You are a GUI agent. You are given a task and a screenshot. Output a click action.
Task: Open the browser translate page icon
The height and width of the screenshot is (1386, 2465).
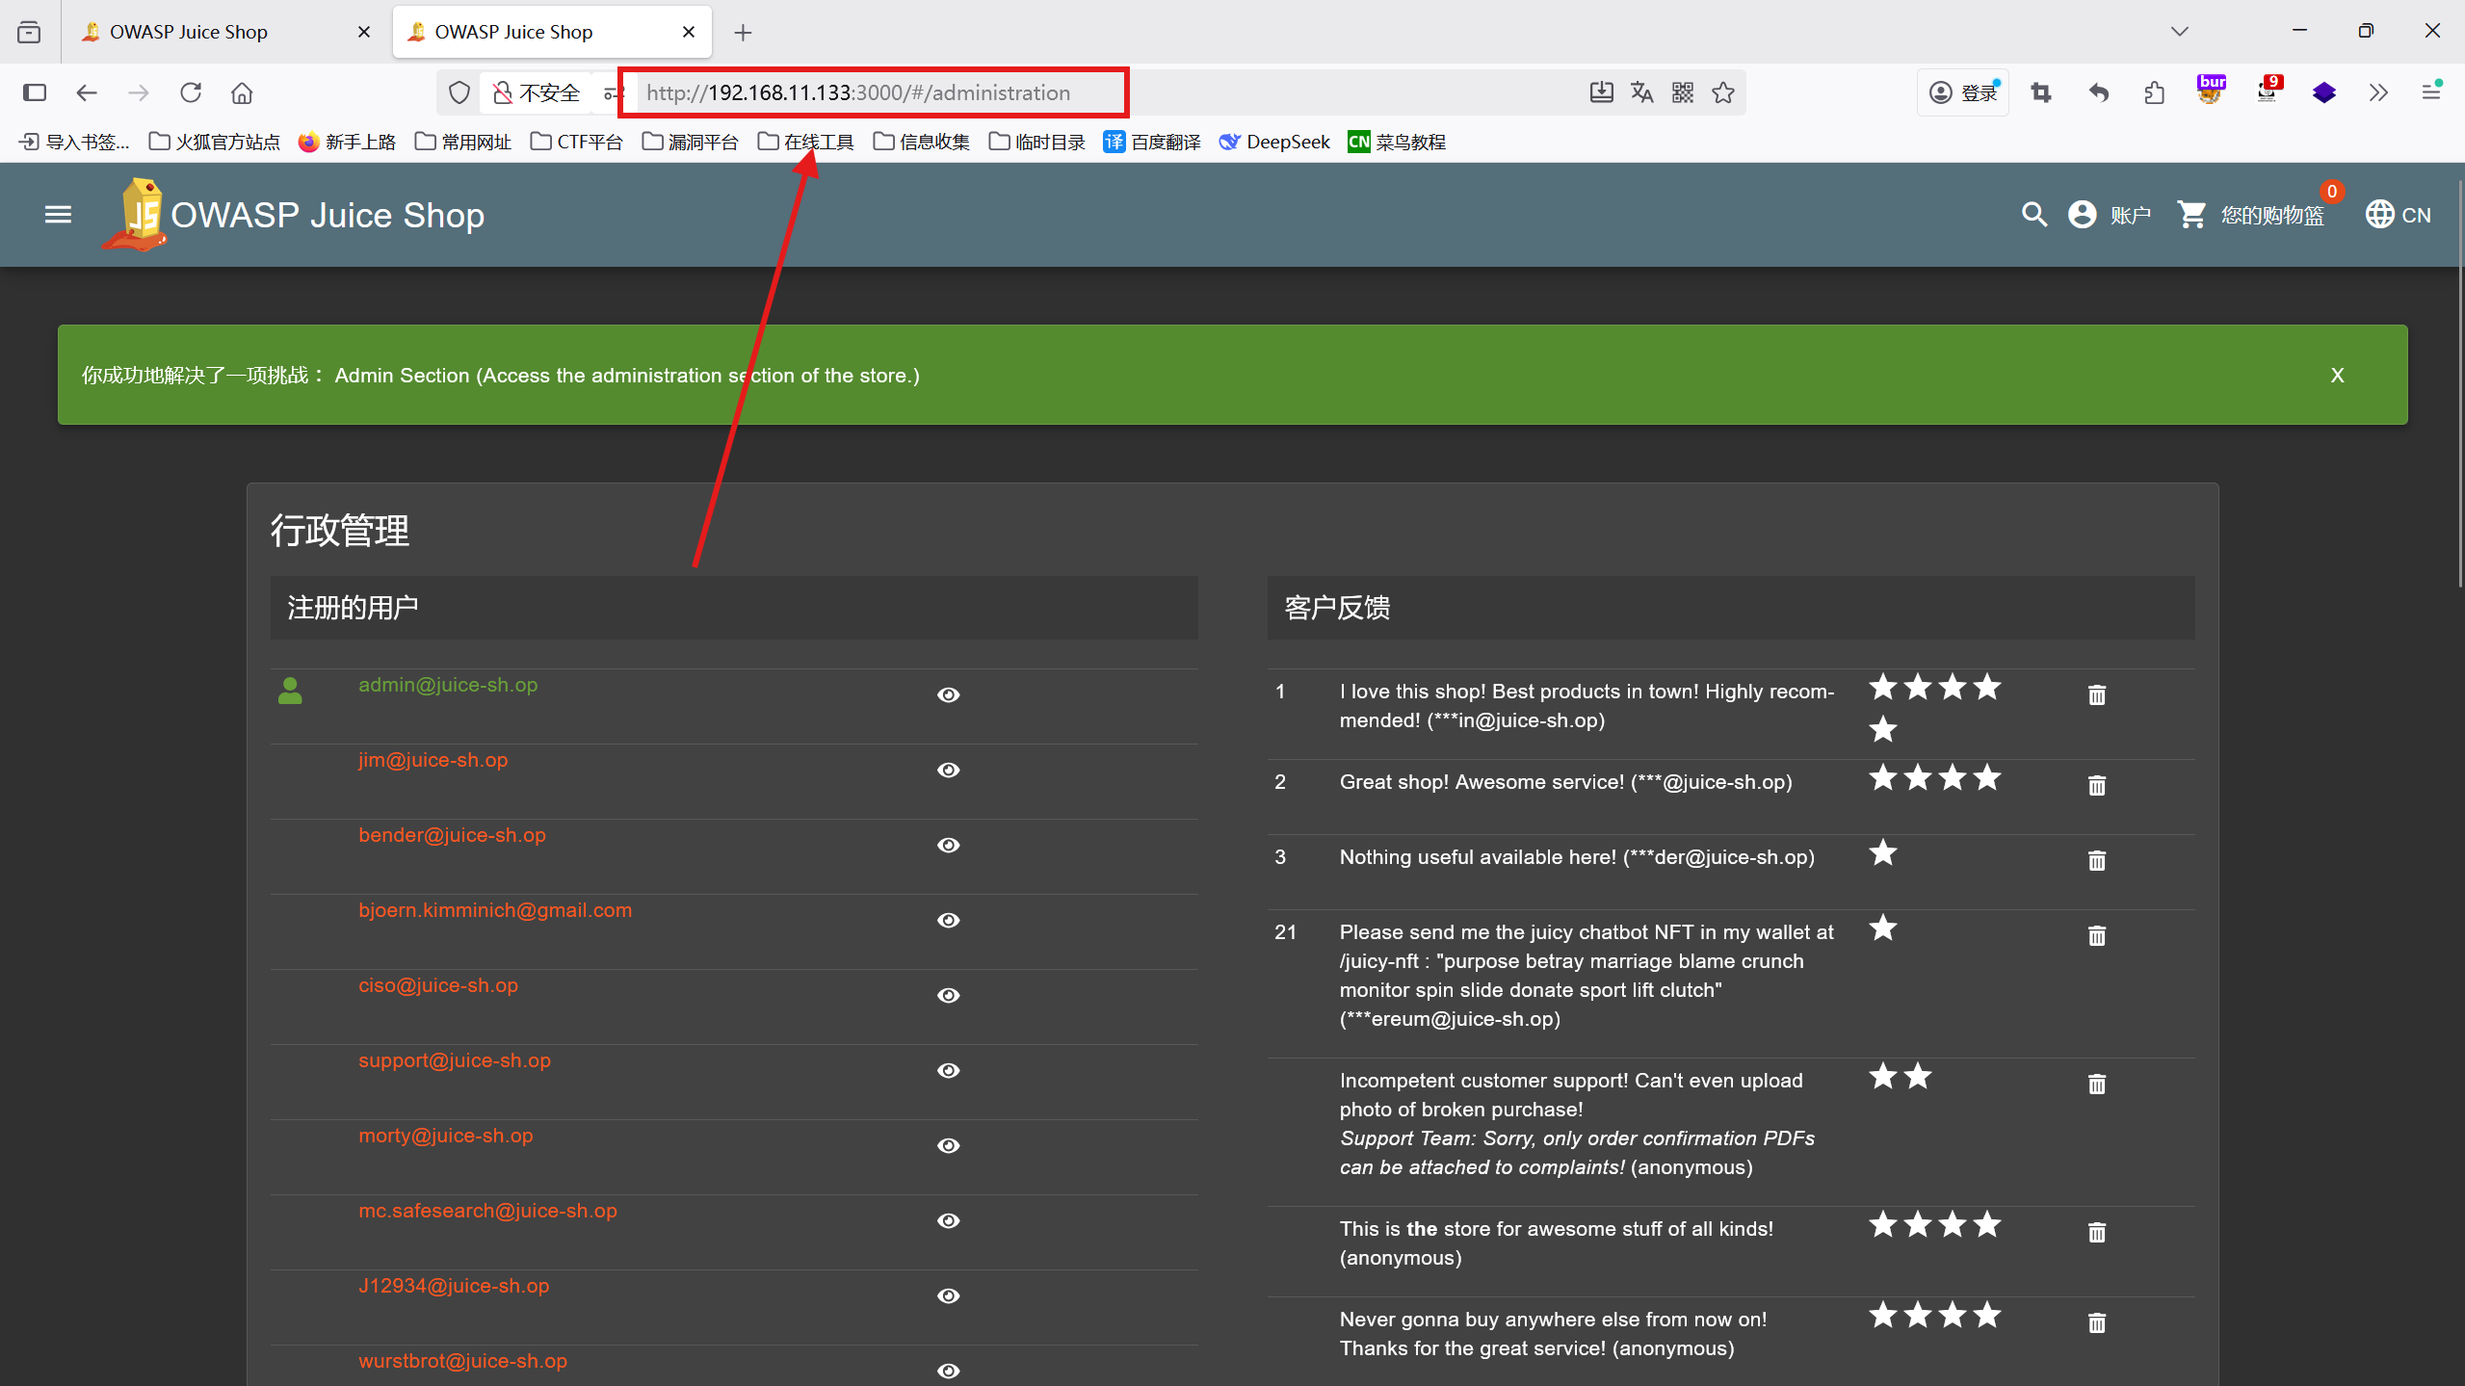[x=1641, y=92]
